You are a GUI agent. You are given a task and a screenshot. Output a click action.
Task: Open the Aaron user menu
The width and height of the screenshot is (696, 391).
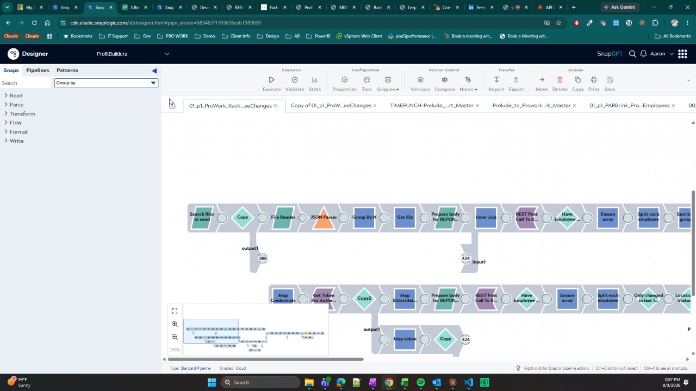(x=662, y=54)
